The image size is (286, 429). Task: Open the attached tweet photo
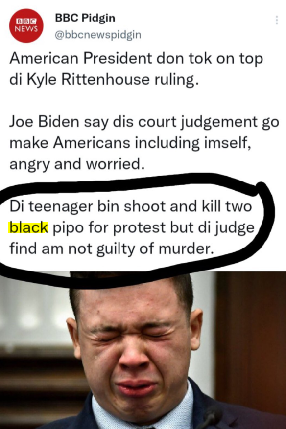(x=143, y=350)
